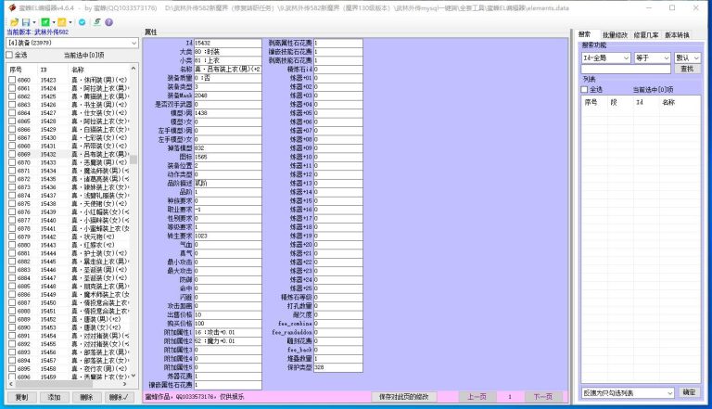
Task: Click the 下一页 next page button
Action: click(x=539, y=397)
